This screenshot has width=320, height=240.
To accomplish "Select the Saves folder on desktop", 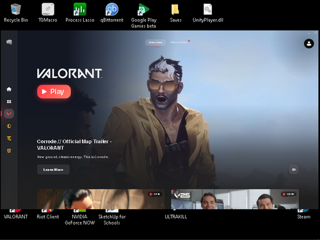I will point(175,13).
